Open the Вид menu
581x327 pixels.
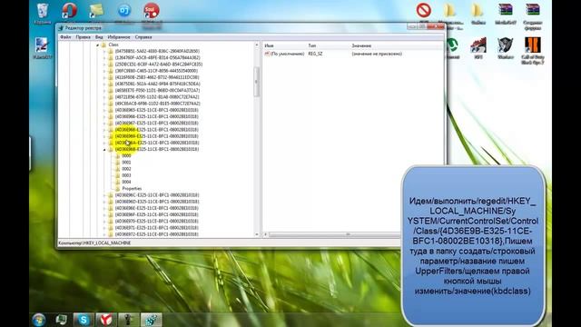[x=99, y=37]
